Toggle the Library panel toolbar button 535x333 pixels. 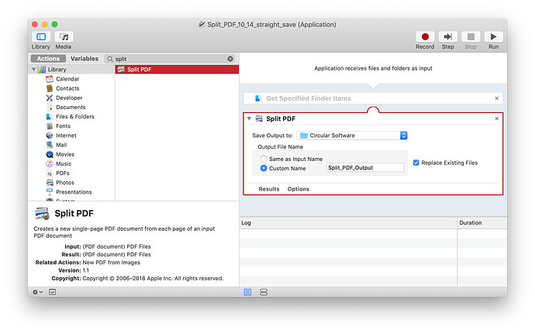point(41,37)
